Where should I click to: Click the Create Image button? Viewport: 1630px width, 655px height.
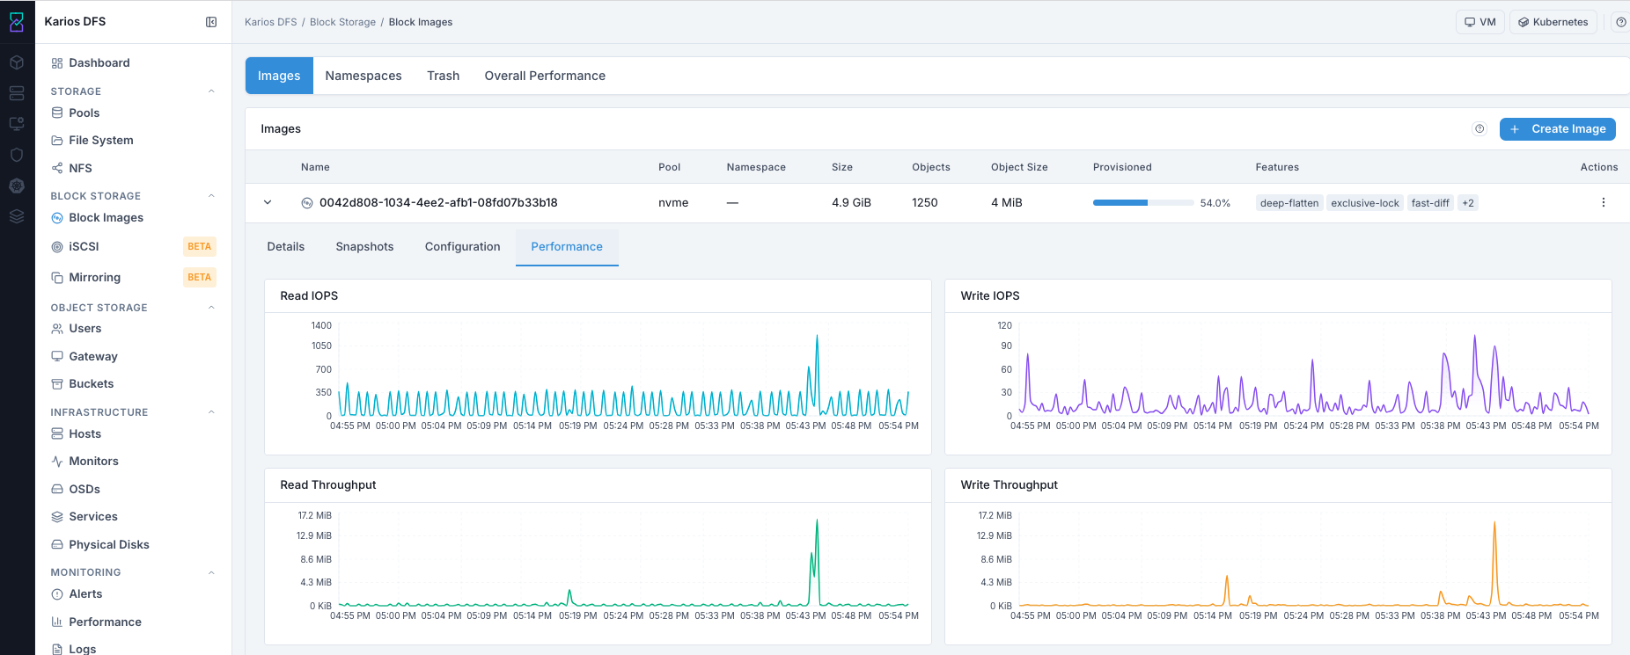[1558, 128]
